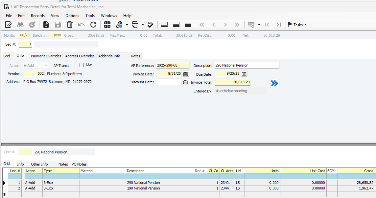The height and width of the screenshot is (198, 376).
Task: Select the 28,650.82 gross cell
Action: [356, 183]
